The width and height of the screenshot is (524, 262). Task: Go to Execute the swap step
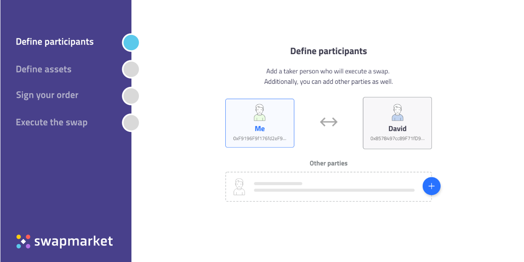tap(52, 122)
